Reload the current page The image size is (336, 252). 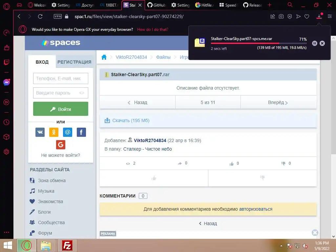point(40,16)
